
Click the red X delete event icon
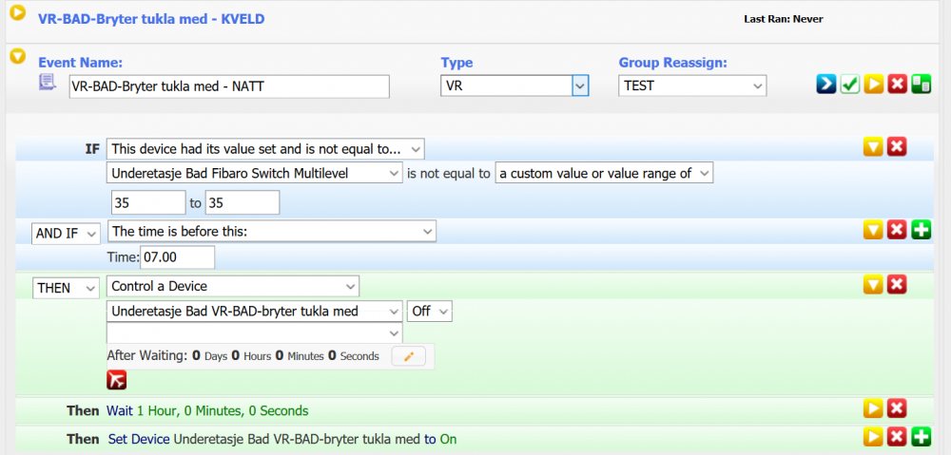[897, 85]
